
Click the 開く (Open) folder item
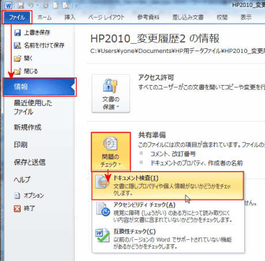[x=23, y=58]
